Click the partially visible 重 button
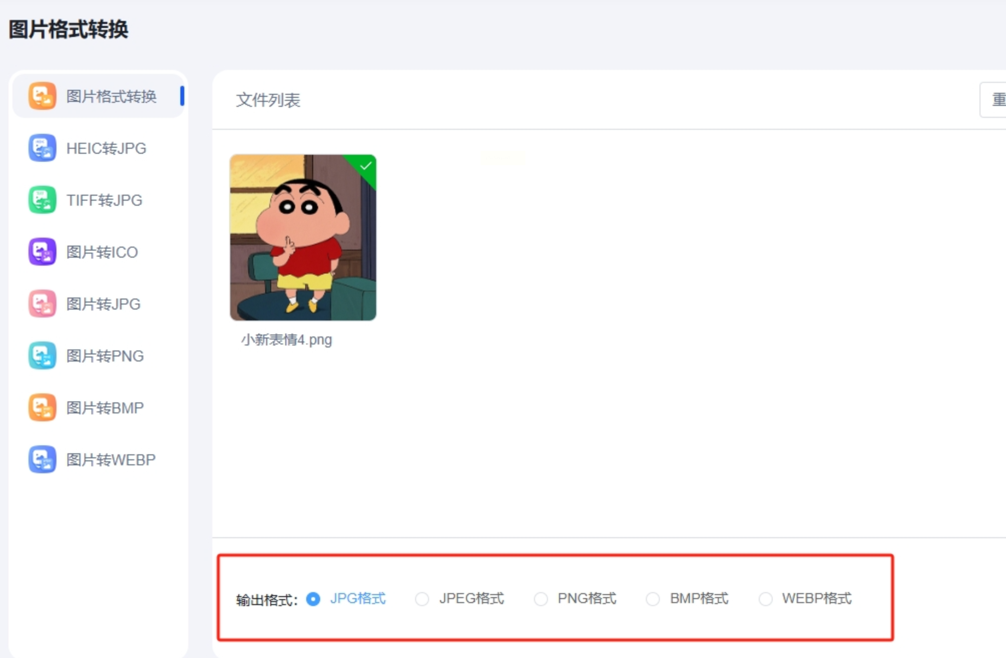1006x658 pixels. pyautogui.click(x=996, y=100)
